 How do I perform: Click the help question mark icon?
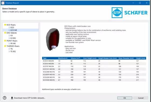tap(5, 98)
